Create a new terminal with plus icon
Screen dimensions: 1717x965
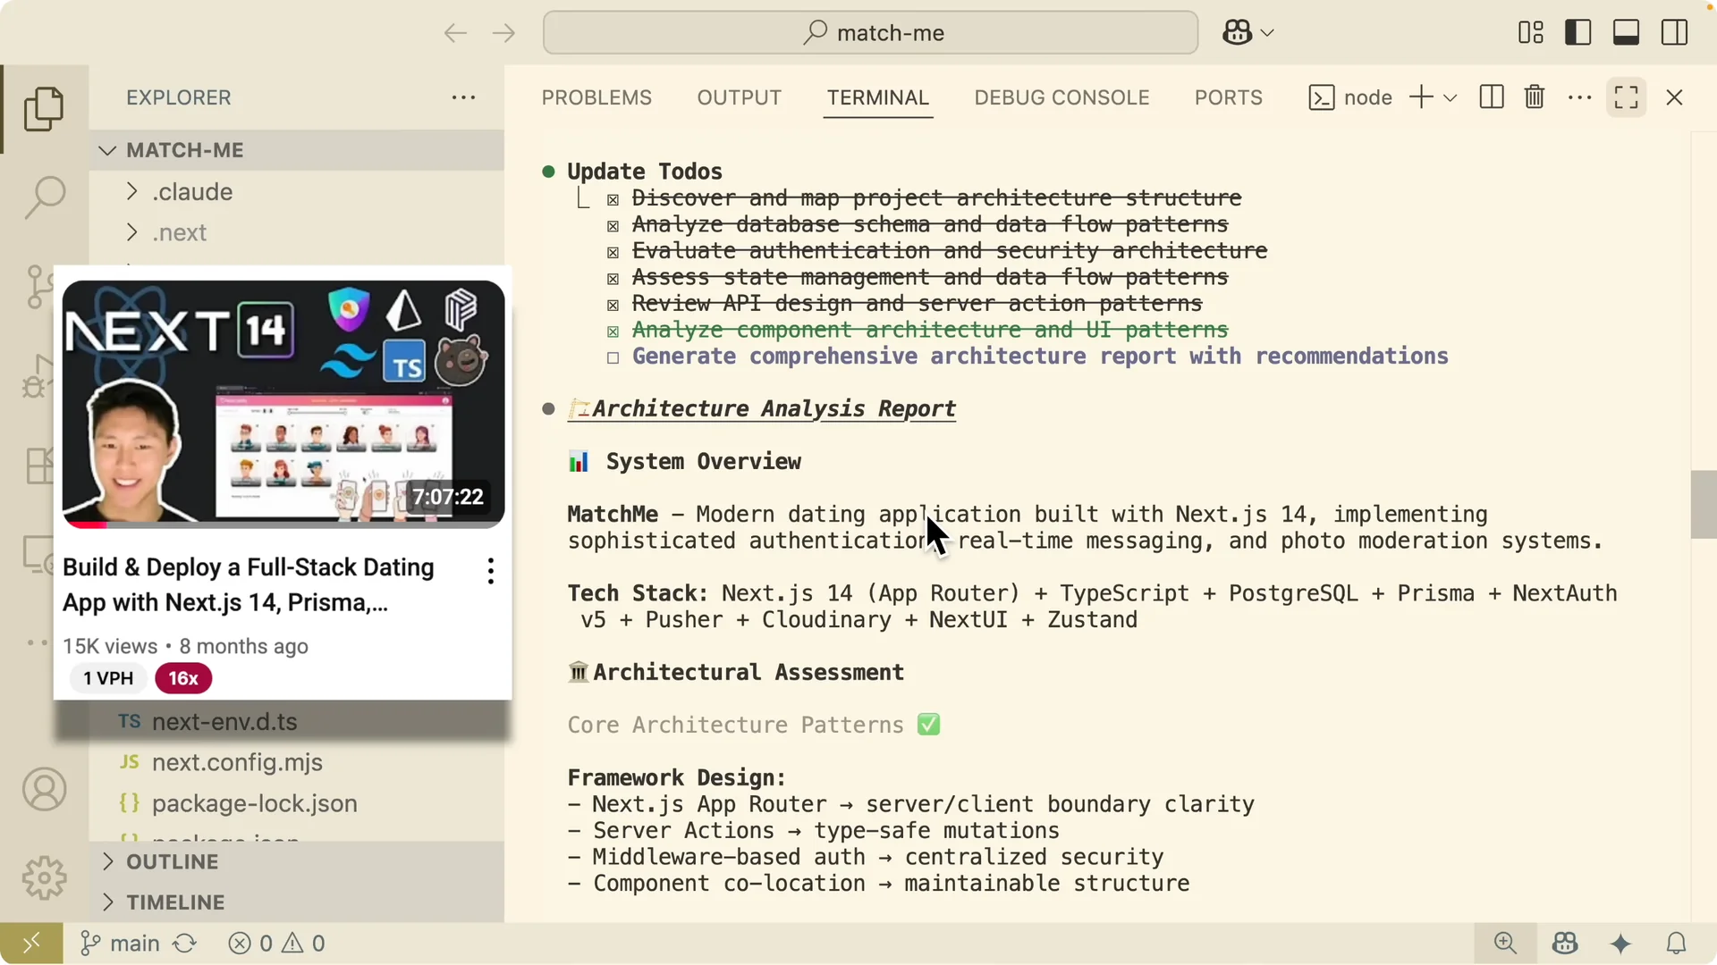point(1421,97)
